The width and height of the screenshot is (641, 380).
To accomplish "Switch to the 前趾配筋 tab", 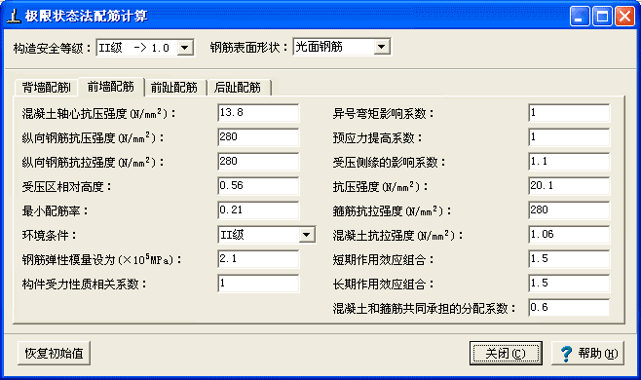I will click(x=174, y=88).
